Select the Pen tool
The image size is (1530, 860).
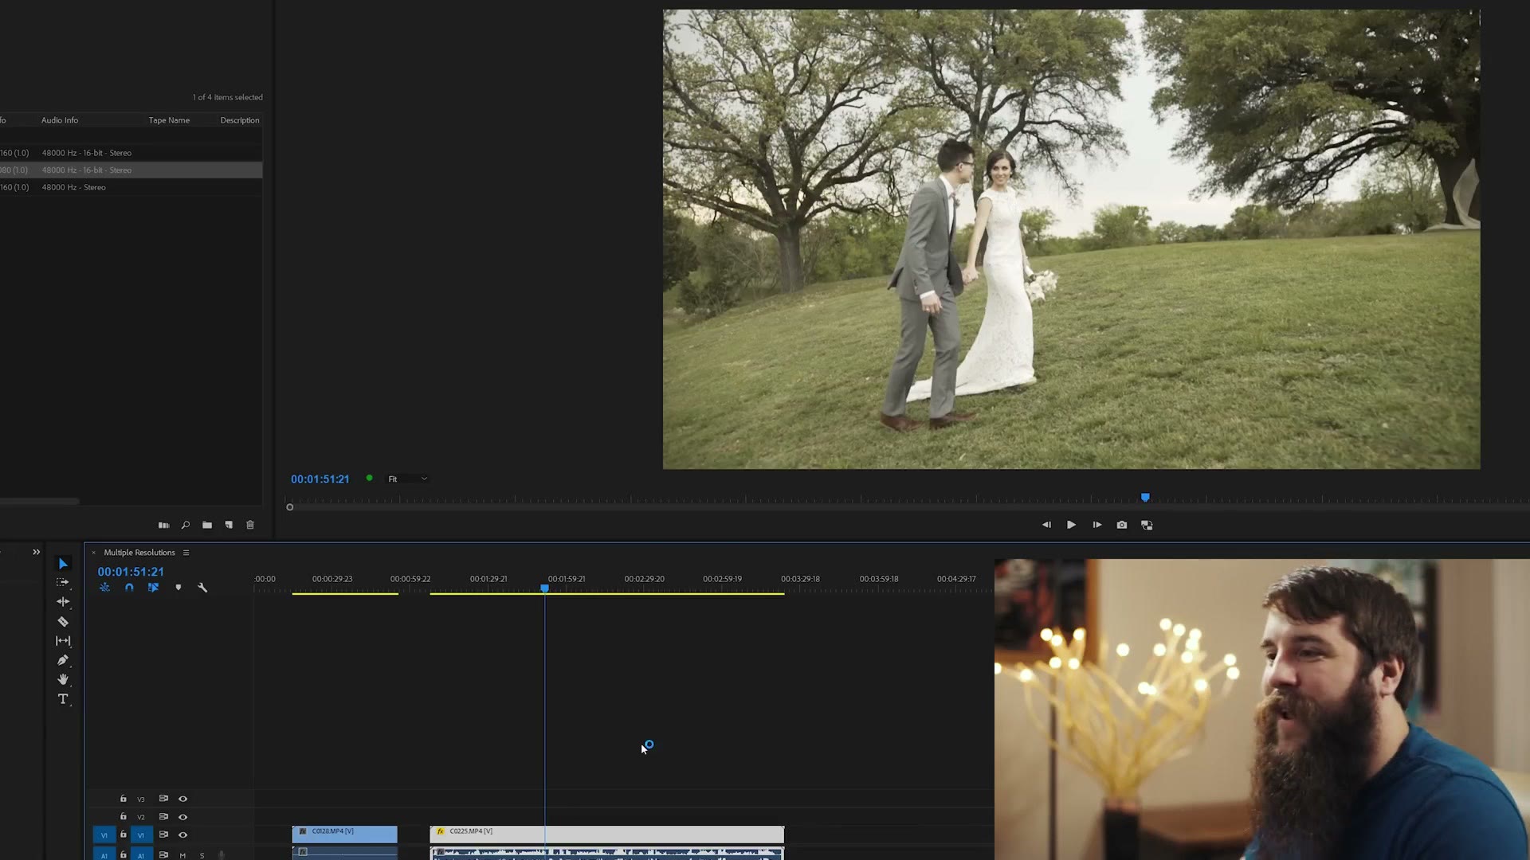(x=63, y=660)
